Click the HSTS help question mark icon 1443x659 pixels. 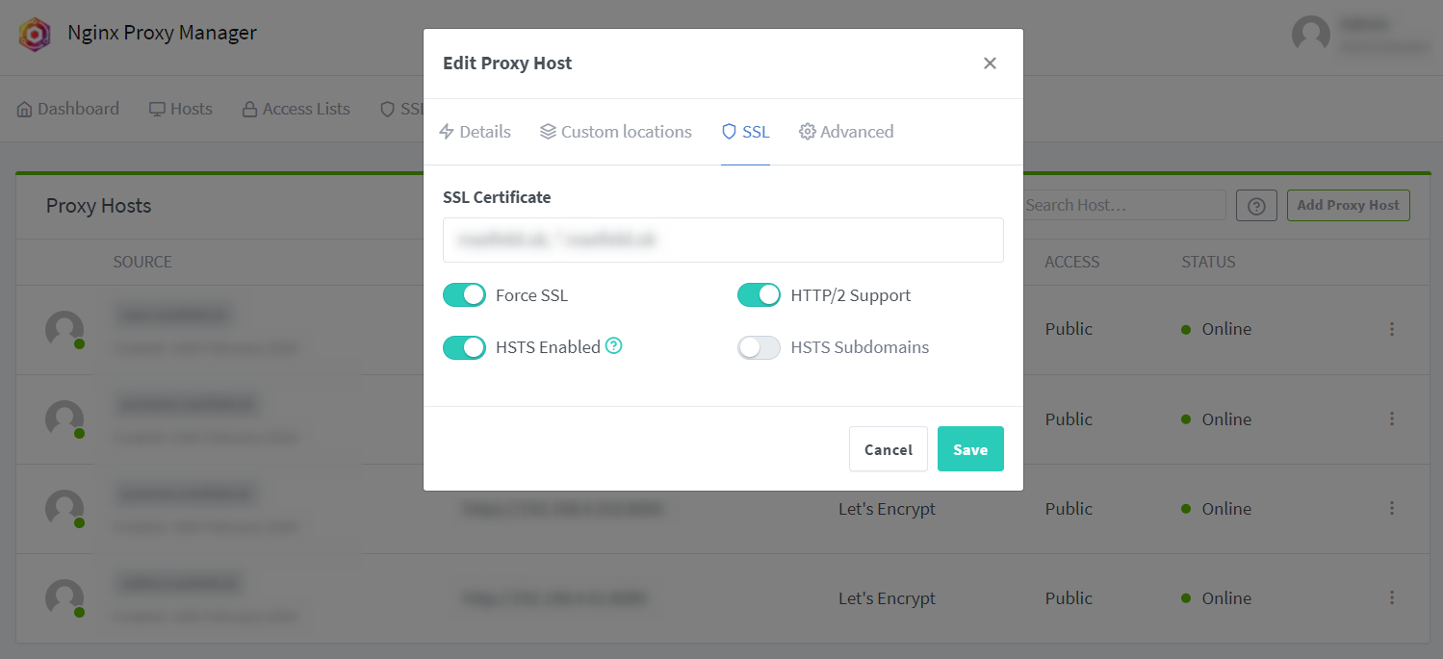coord(613,346)
